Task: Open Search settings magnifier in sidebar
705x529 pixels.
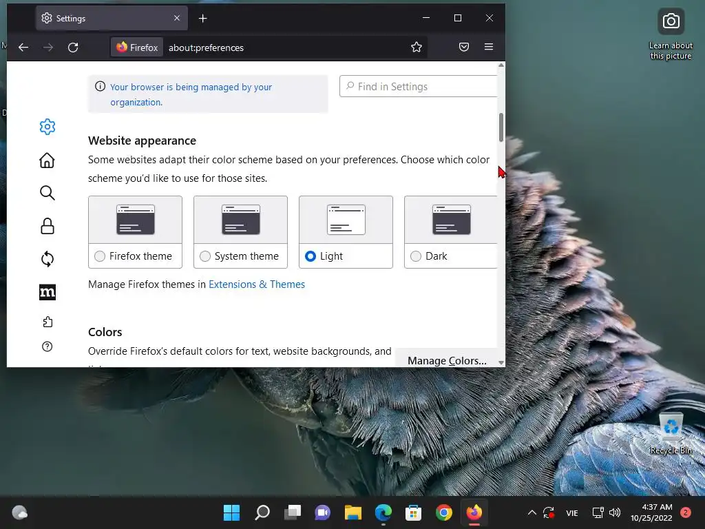Action: tap(48, 193)
